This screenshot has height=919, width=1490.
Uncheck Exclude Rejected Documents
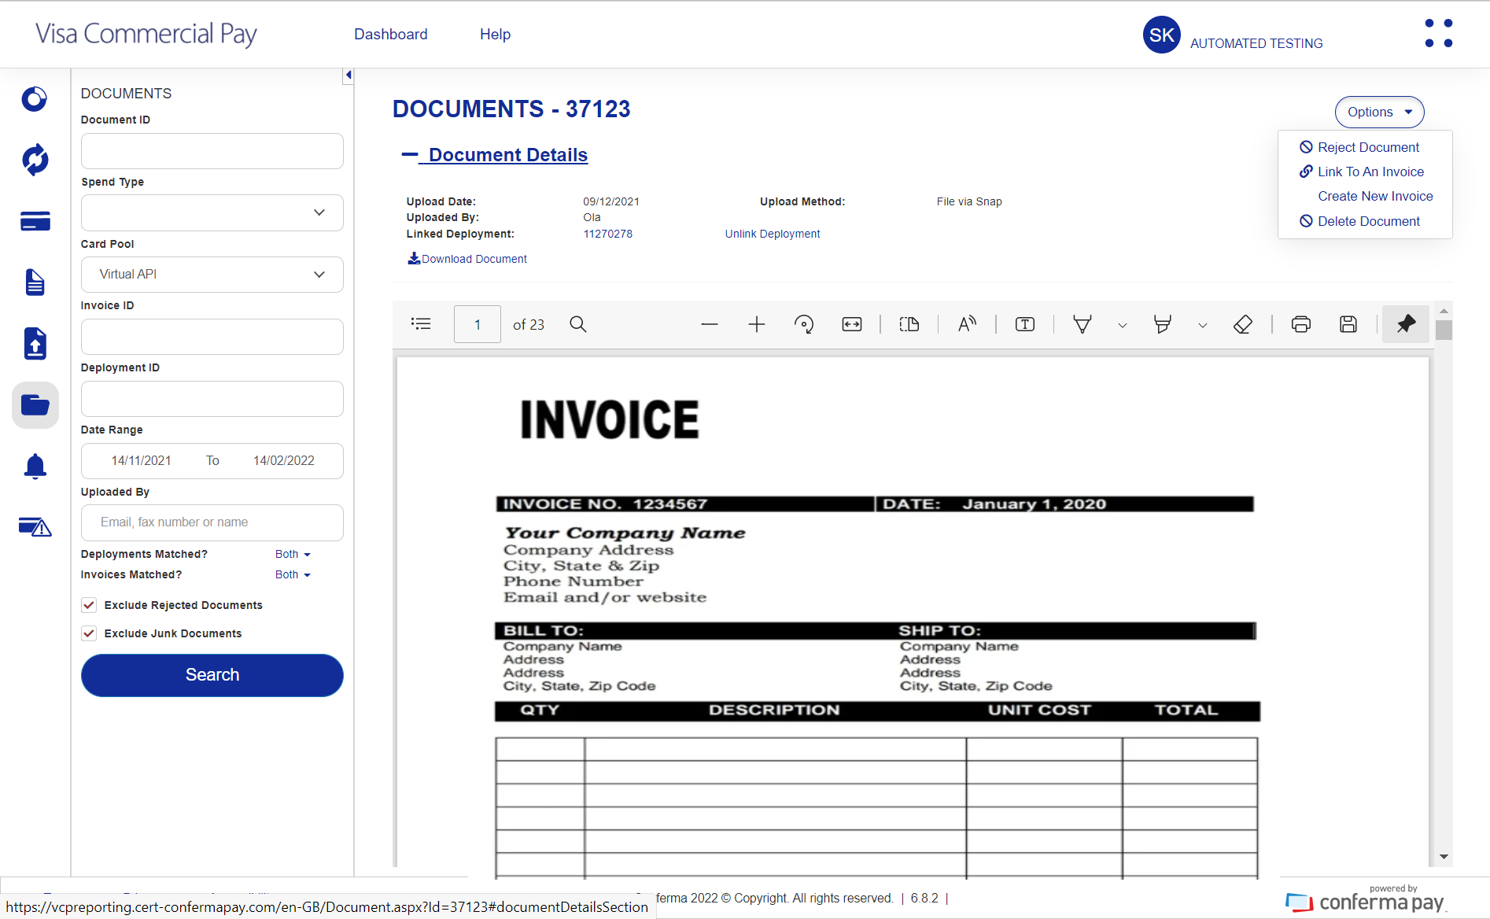(x=89, y=605)
